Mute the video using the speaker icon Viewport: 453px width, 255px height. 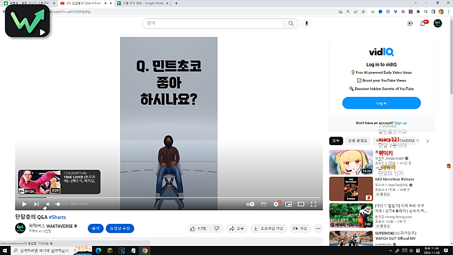[48, 204]
